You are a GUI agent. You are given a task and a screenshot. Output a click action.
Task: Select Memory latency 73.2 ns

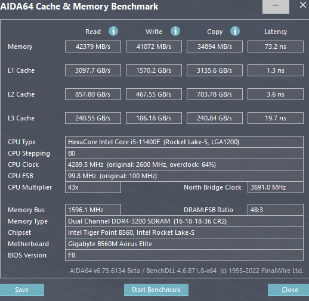point(276,46)
